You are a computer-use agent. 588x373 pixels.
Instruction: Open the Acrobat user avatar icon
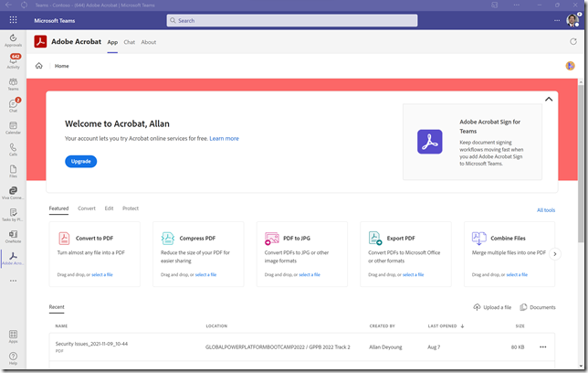570,66
